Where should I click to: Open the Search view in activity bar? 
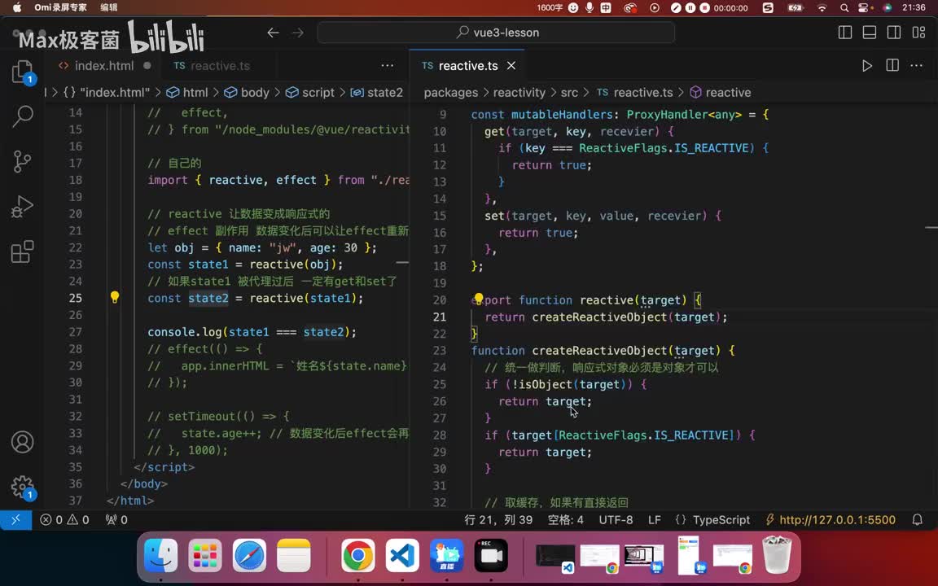pyautogui.click(x=23, y=116)
